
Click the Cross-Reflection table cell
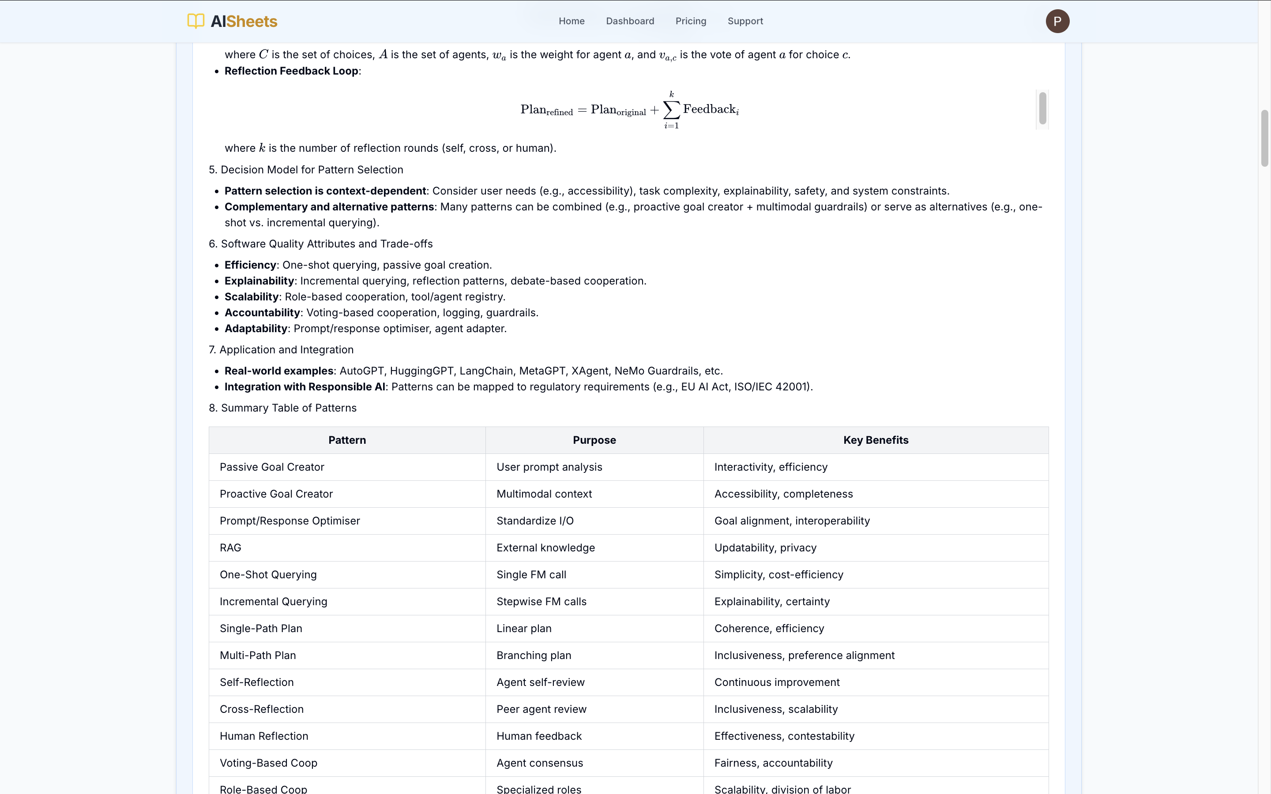coord(347,709)
